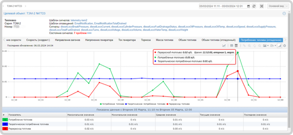This screenshot has width=293, height=135.
Task: Click the open folder icon
Action: point(272,45)
